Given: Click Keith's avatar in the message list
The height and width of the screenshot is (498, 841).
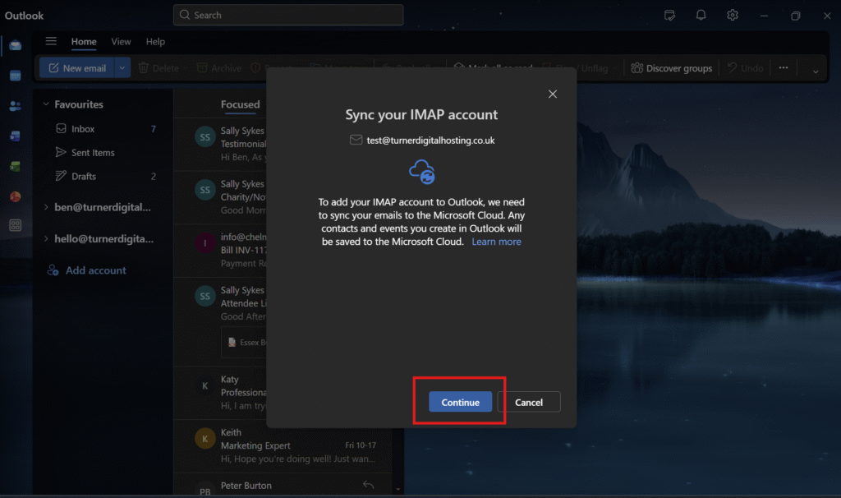Looking at the screenshot, I should pos(205,440).
